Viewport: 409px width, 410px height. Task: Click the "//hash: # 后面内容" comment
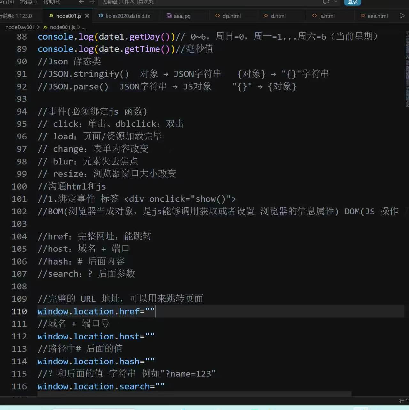click(81, 261)
